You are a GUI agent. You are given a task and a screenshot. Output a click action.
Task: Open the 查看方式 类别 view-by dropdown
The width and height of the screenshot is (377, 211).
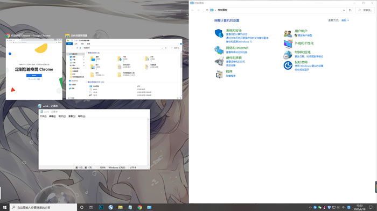pos(345,20)
